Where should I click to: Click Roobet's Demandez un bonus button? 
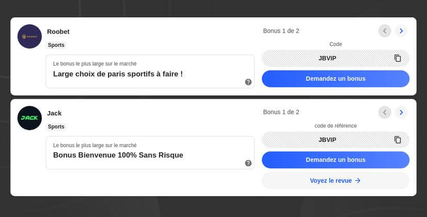click(x=336, y=79)
